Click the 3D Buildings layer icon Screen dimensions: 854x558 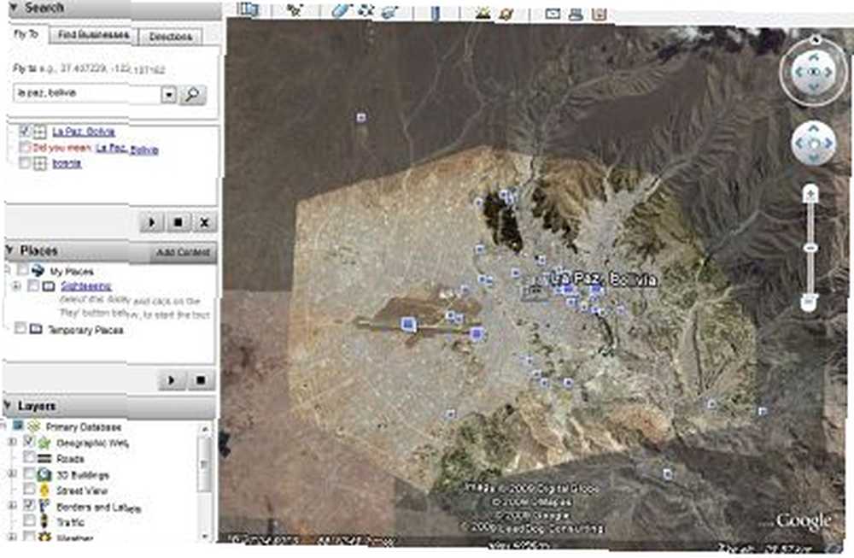tap(44, 474)
